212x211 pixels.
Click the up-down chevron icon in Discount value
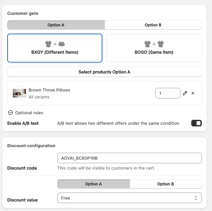(x=196, y=198)
